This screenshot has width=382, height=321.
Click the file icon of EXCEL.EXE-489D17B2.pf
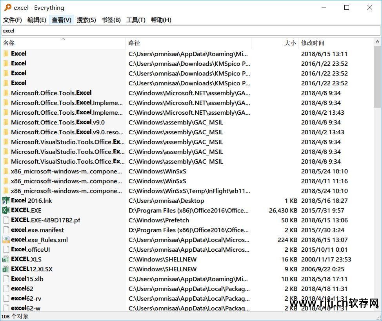pos(6,220)
